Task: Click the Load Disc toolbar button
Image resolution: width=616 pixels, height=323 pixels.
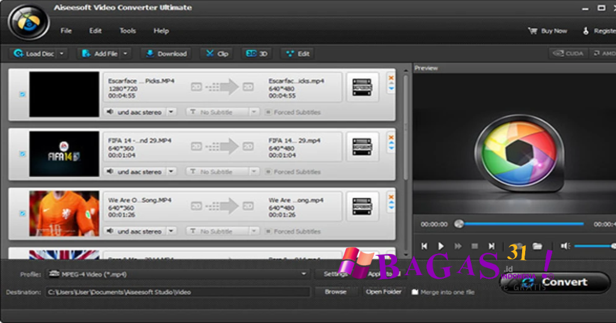Action: click(34, 53)
